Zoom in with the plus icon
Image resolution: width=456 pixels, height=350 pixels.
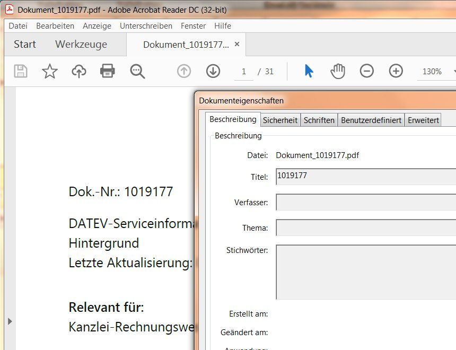(396, 71)
